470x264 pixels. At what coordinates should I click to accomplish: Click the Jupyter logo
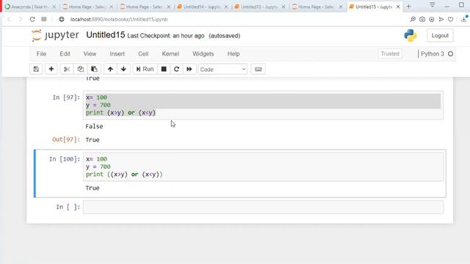[x=55, y=35]
